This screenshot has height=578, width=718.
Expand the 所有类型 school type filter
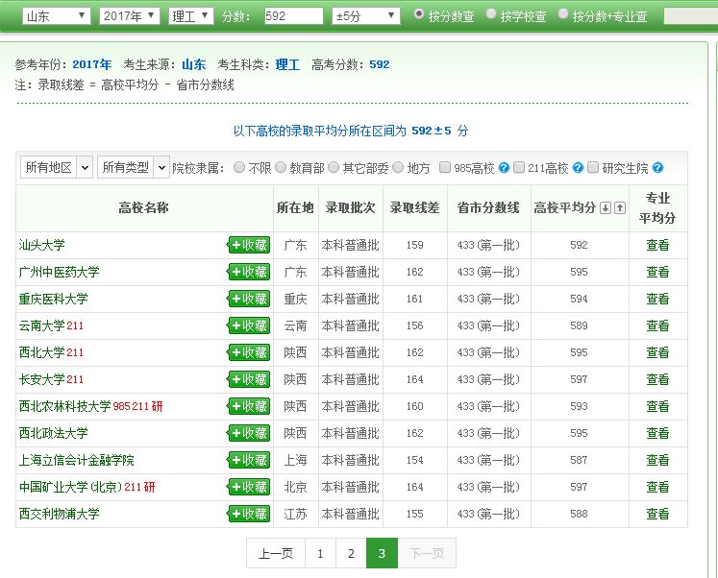pos(134,167)
